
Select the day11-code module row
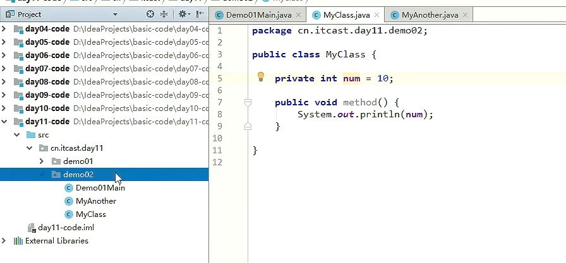(x=104, y=122)
